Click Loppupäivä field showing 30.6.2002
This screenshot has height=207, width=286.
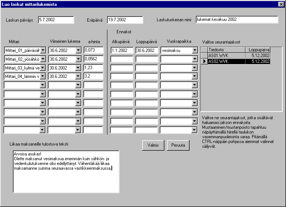pos(147,50)
